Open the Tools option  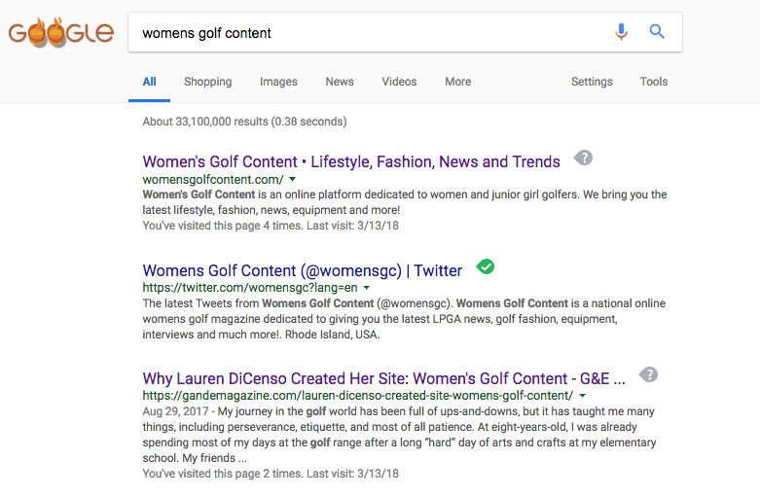point(653,82)
